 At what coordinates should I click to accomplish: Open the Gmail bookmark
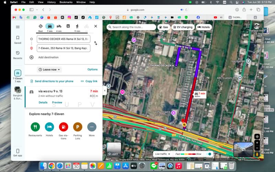[14, 18]
